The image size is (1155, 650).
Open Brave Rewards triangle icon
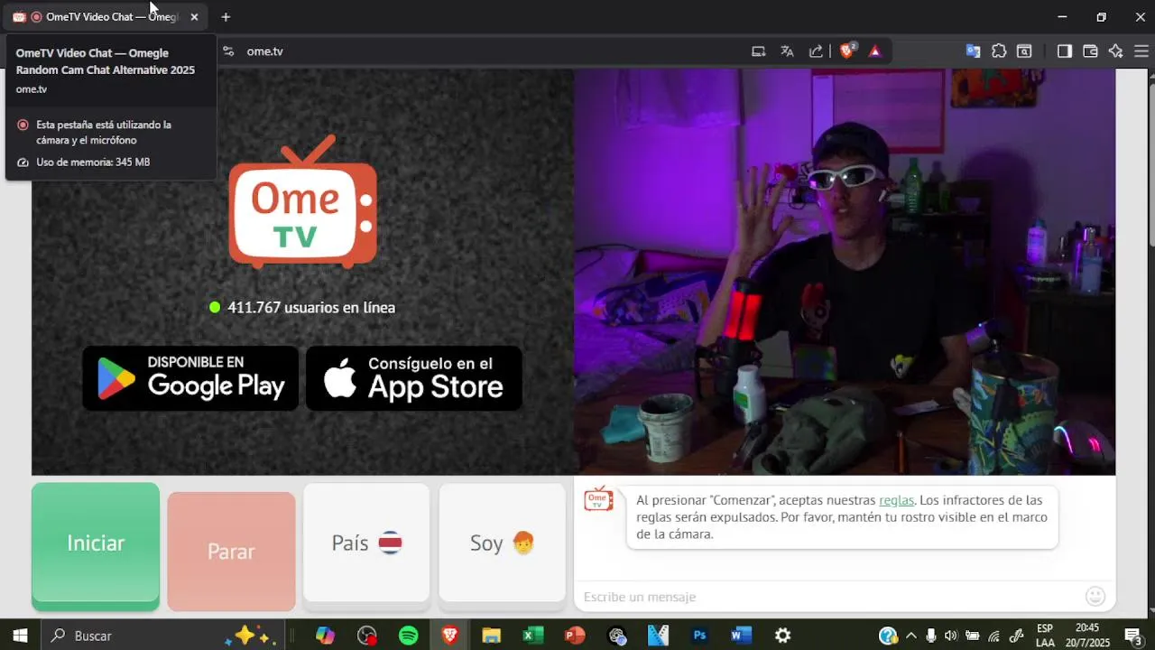[x=874, y=51]
